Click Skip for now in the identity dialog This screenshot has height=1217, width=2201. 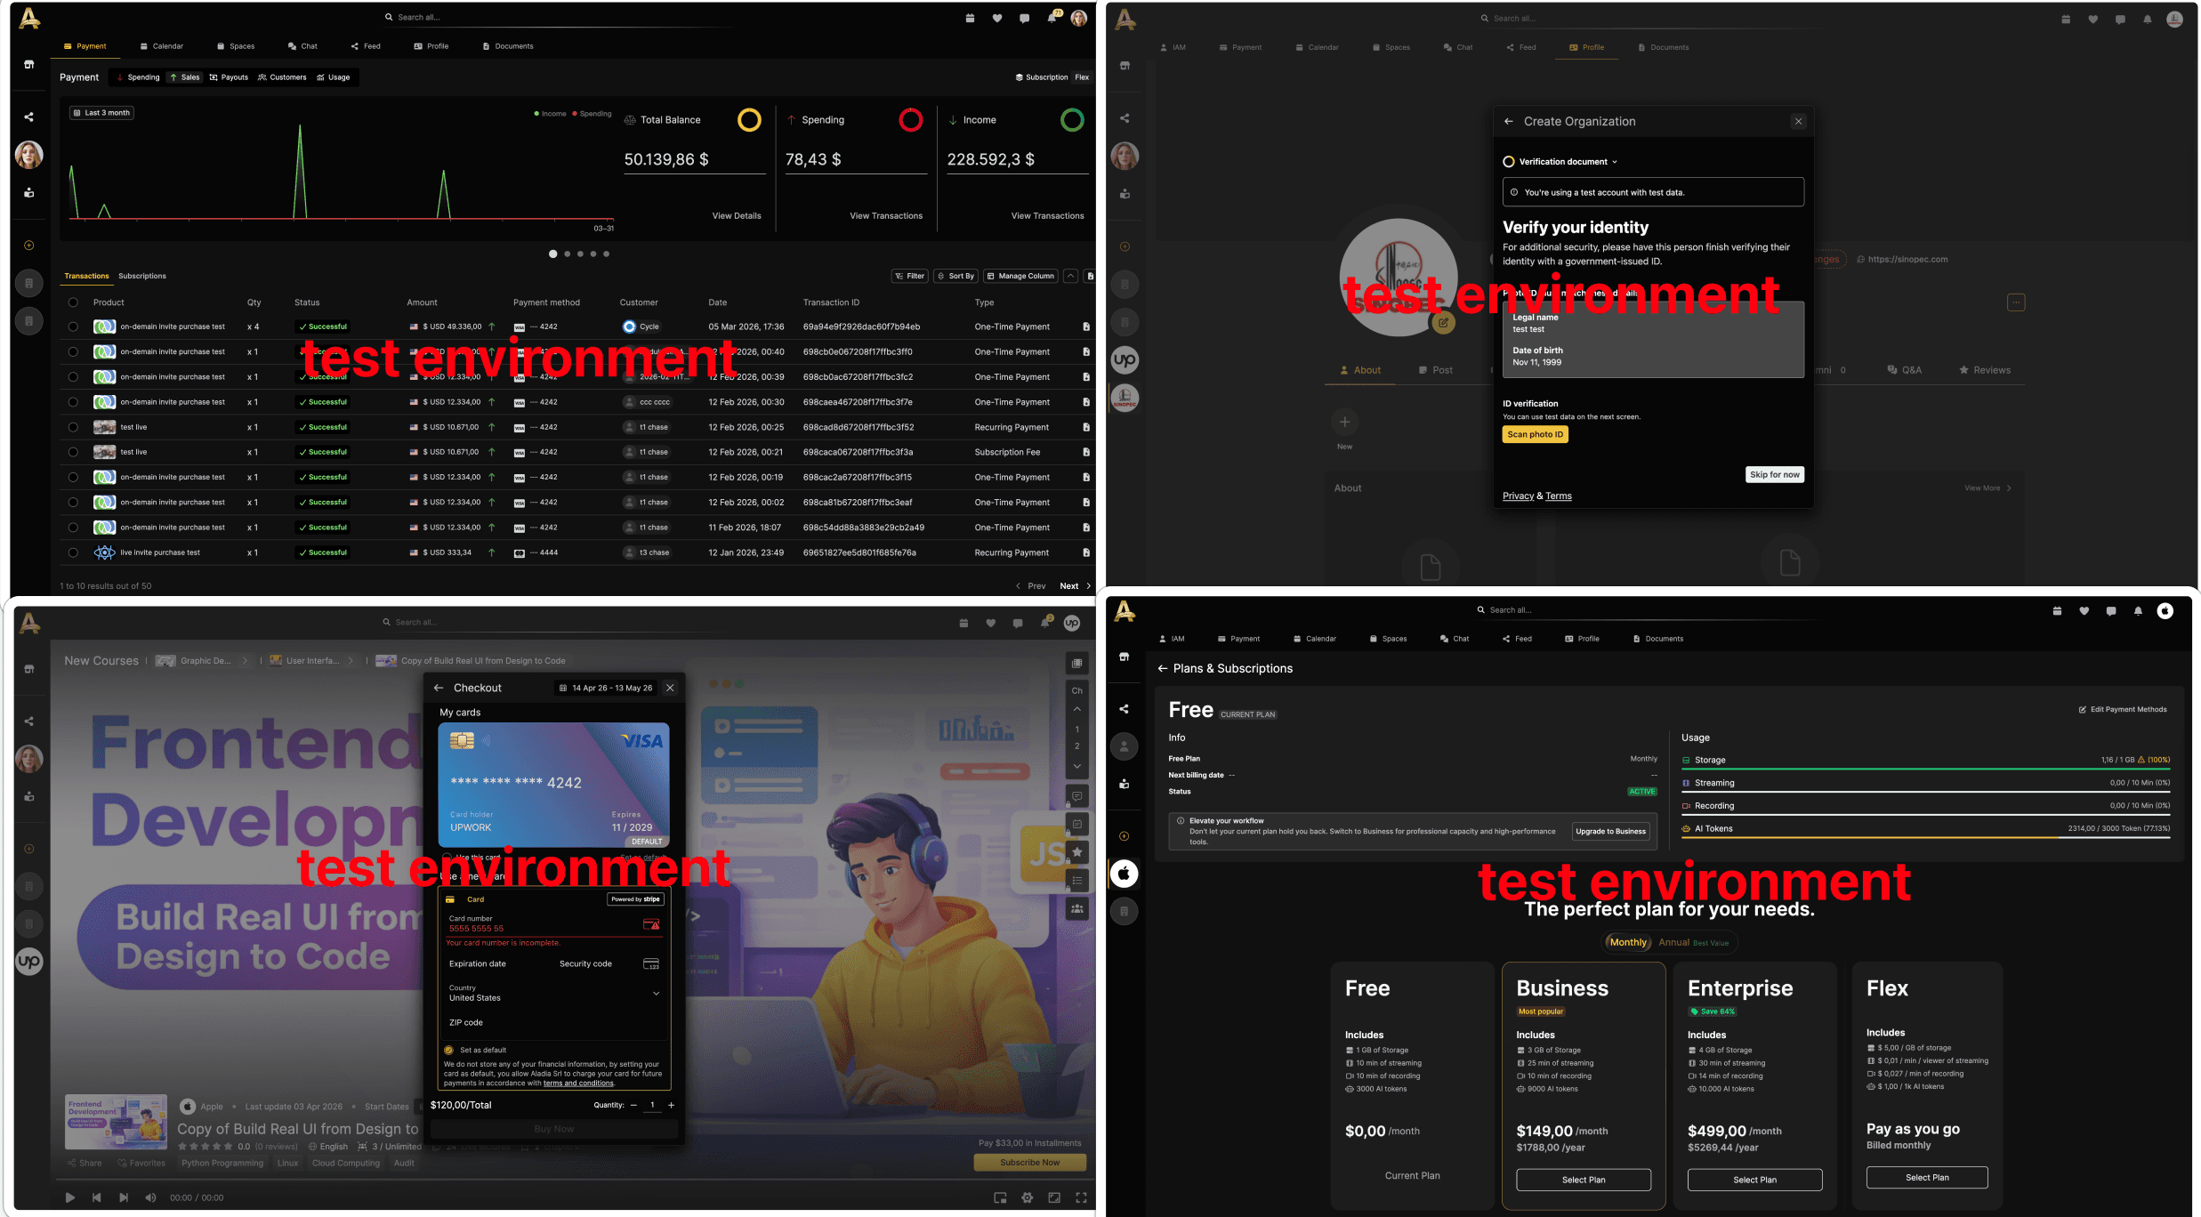point(1775,475)
